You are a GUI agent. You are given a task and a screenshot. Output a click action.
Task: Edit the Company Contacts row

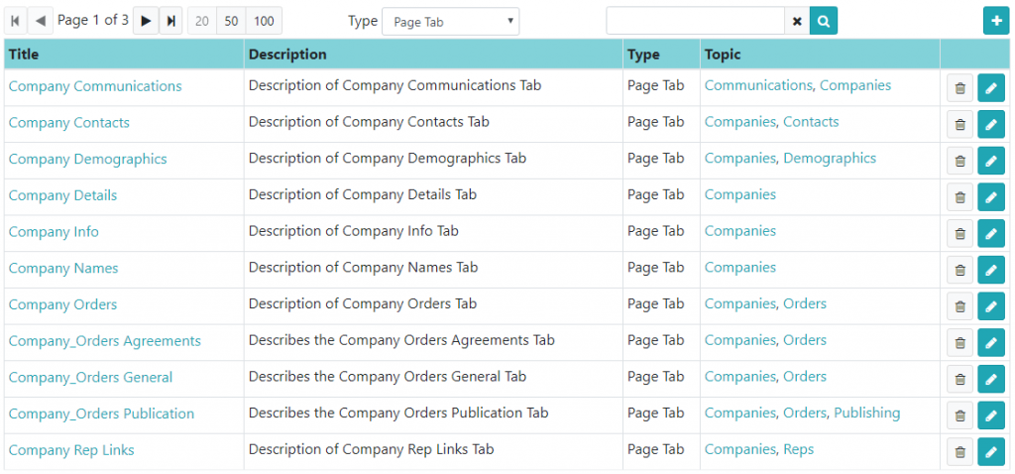pos(991,124)
